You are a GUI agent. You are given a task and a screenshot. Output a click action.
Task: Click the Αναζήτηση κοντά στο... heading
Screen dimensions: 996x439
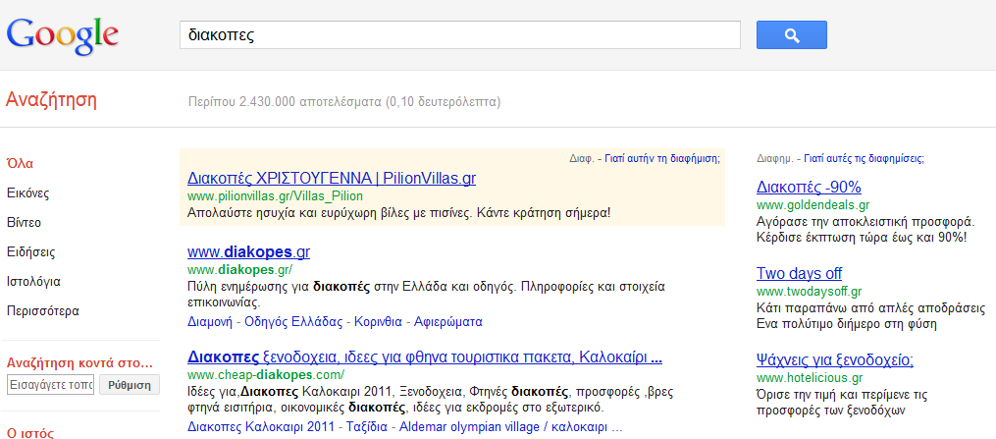click(x=80, y=363)
